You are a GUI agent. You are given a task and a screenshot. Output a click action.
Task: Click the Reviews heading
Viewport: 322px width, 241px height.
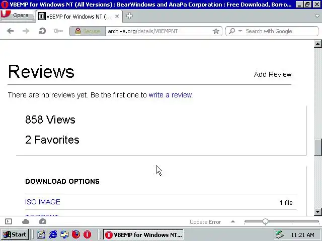[41, 71]
